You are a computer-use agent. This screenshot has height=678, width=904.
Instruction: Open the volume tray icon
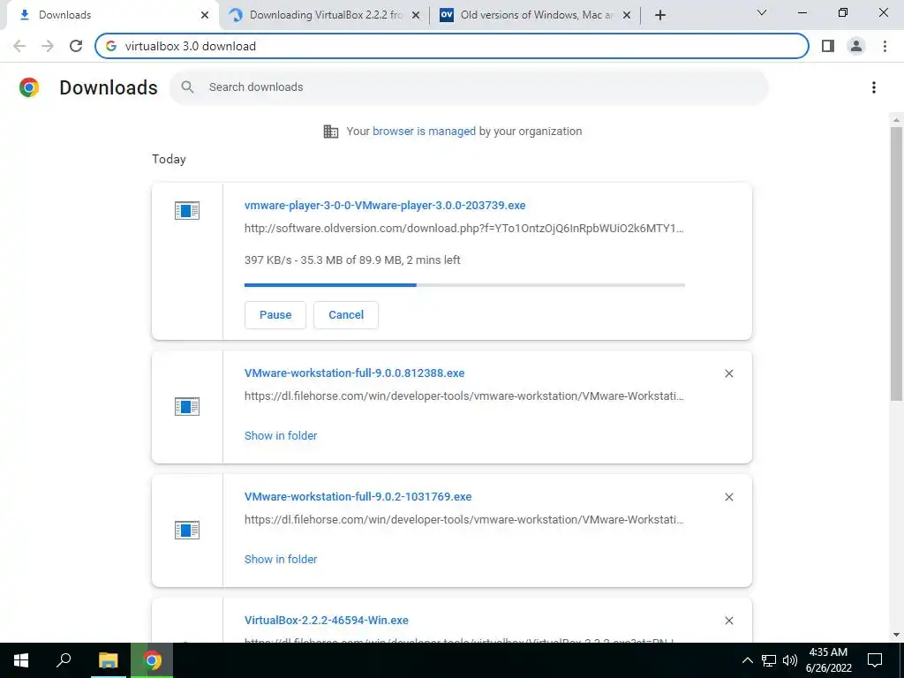point(790,660)
